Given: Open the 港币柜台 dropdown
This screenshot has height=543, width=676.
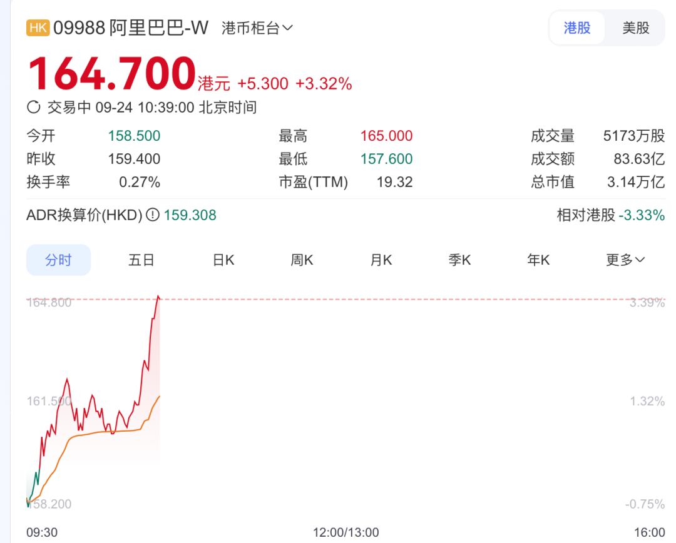Looking at the screenshot, I should pyautogui.click(x=257, y=28).
